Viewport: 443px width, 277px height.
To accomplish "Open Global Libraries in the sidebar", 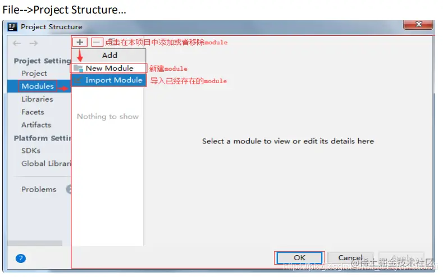I will click(x=47, y=164).
